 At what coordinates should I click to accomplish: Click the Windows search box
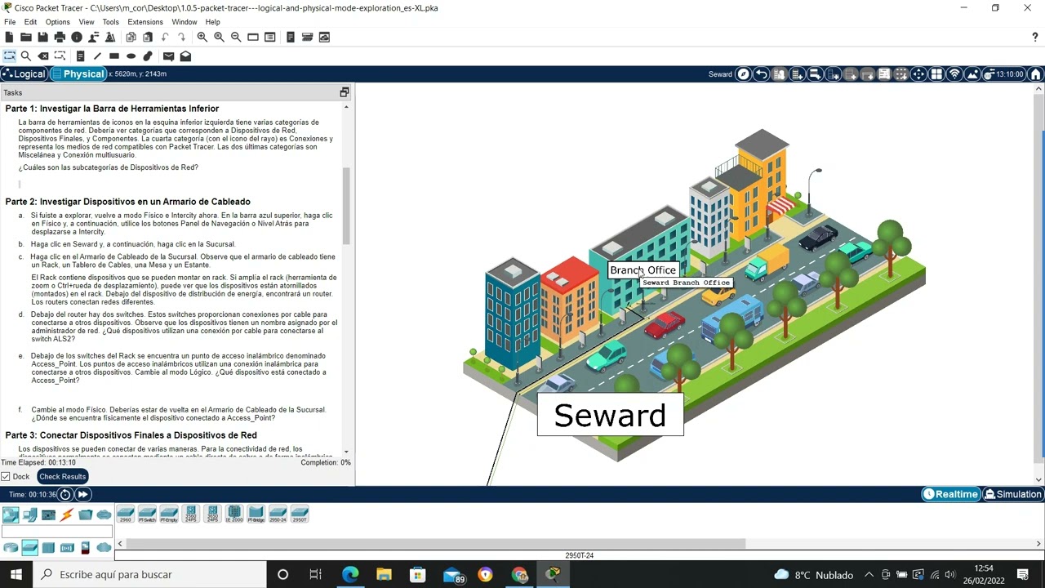[x=150, y=575]
